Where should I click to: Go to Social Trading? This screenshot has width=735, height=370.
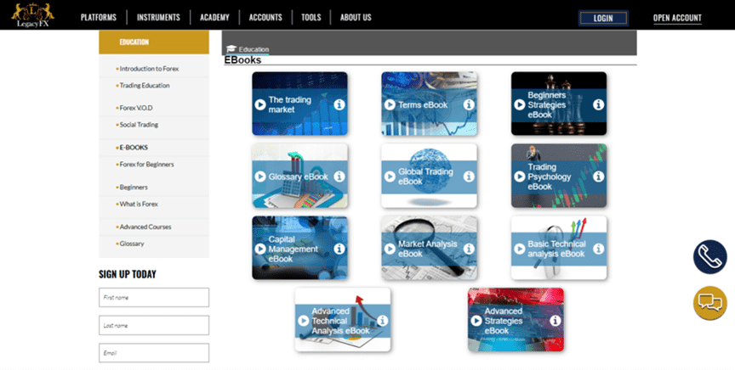pyautogui.click(x=139, y=125)
